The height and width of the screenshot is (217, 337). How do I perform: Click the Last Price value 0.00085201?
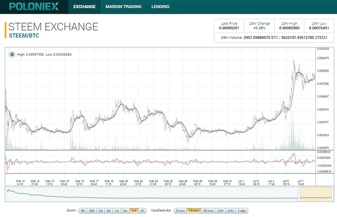tap(229, 28)
